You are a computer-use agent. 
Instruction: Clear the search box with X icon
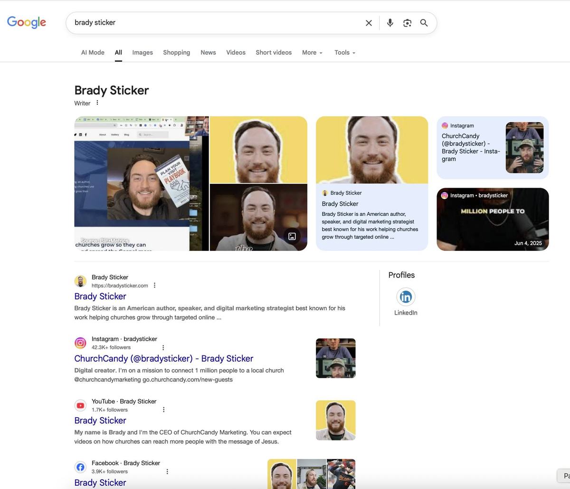coord(369,23)
